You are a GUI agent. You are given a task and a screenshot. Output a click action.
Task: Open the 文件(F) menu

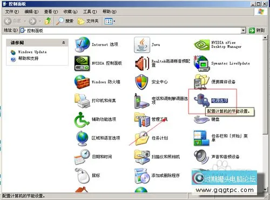[x=12, y=12]
